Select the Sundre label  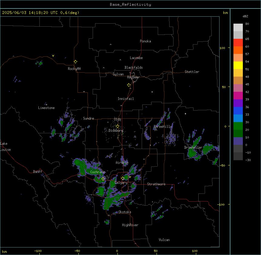point(88,118)
